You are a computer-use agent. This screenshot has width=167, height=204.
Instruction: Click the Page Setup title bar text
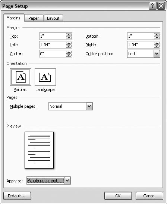pos(15,6)
